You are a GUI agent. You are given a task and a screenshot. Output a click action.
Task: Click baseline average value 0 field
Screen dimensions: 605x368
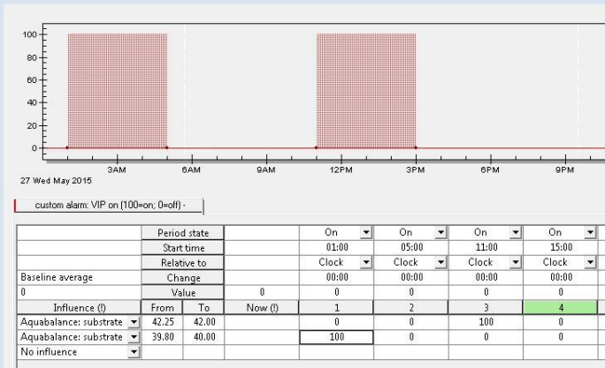[x=79, y=292]
